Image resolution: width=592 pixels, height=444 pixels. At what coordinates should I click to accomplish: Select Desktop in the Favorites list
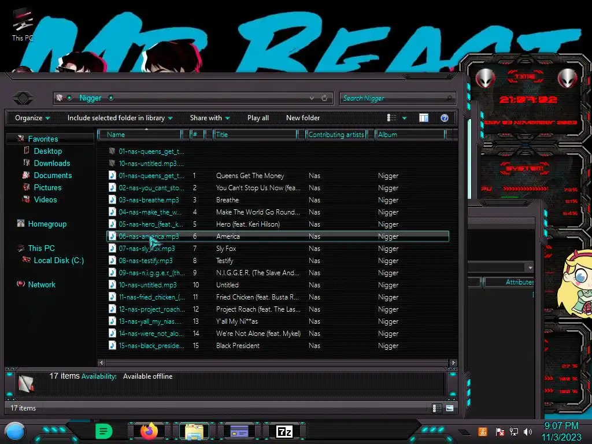point(48,151)
